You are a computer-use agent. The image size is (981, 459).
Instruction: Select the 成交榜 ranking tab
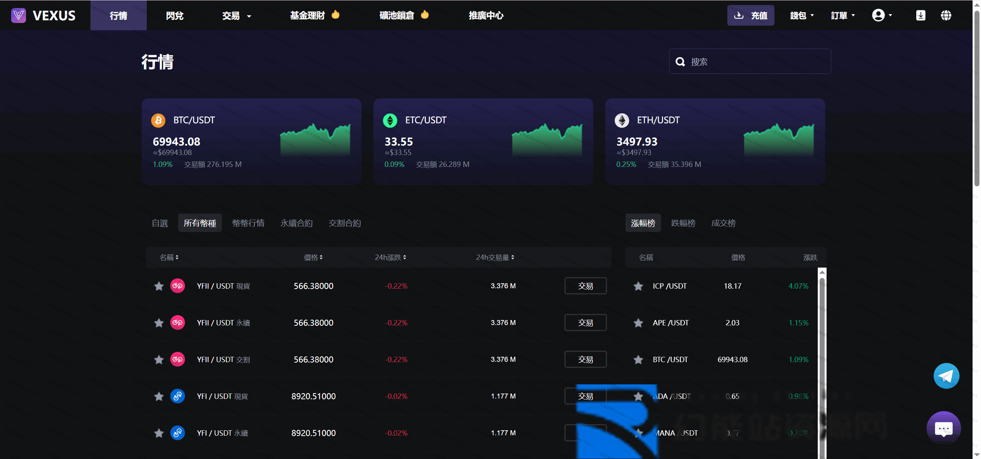point(723,223)
